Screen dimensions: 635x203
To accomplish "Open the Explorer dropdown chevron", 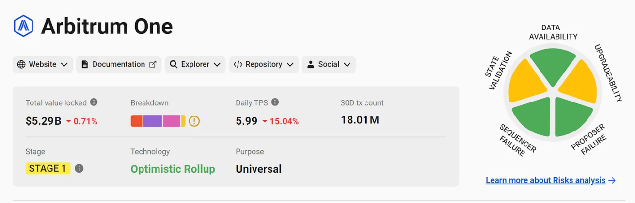I will pos(217,65).
